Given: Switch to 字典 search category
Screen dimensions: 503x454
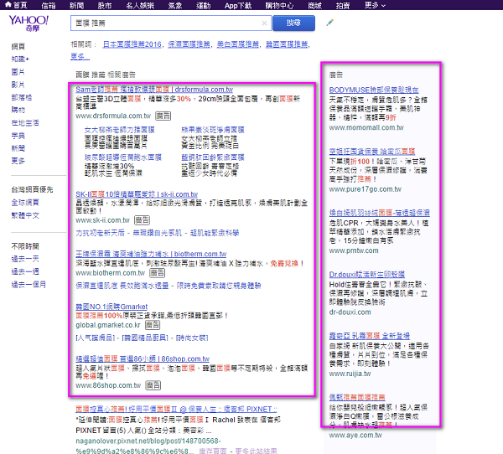Looking at the screenshot, I should [18, 136].
